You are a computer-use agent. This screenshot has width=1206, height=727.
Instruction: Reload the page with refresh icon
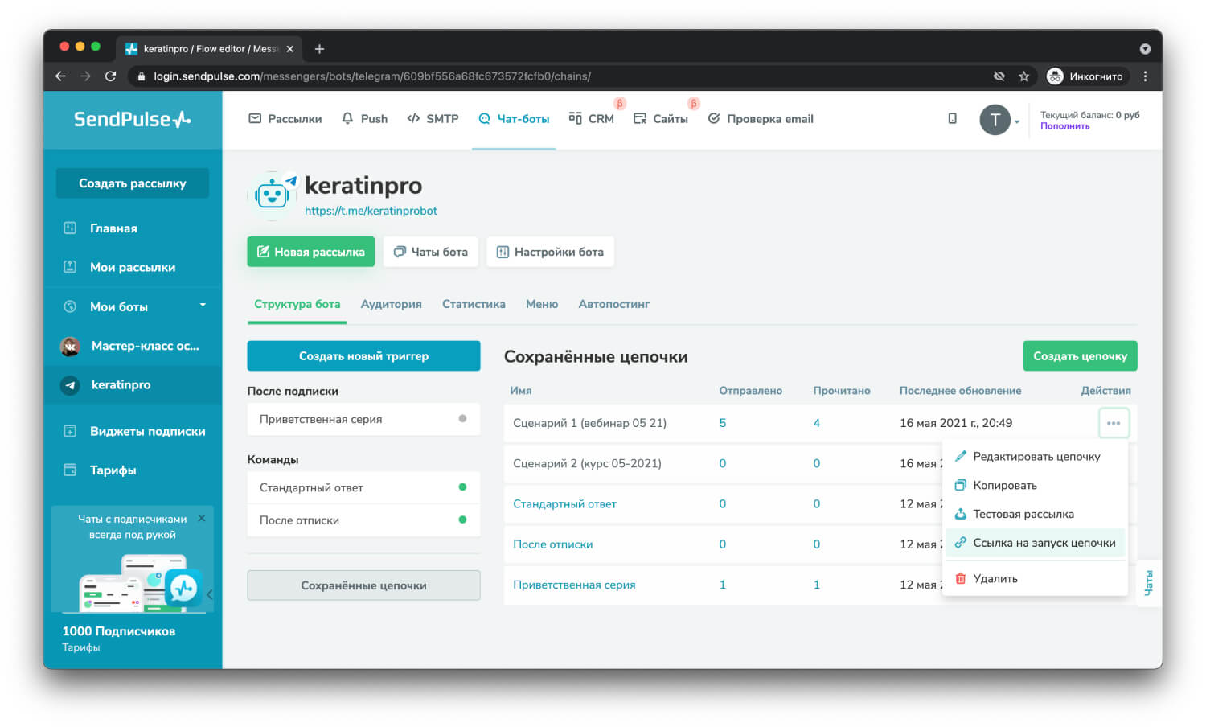point(111,76)
